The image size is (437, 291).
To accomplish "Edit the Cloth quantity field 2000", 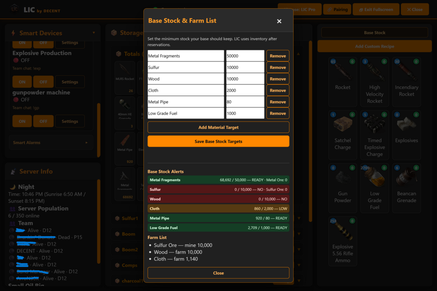I will tap(245, 90).
